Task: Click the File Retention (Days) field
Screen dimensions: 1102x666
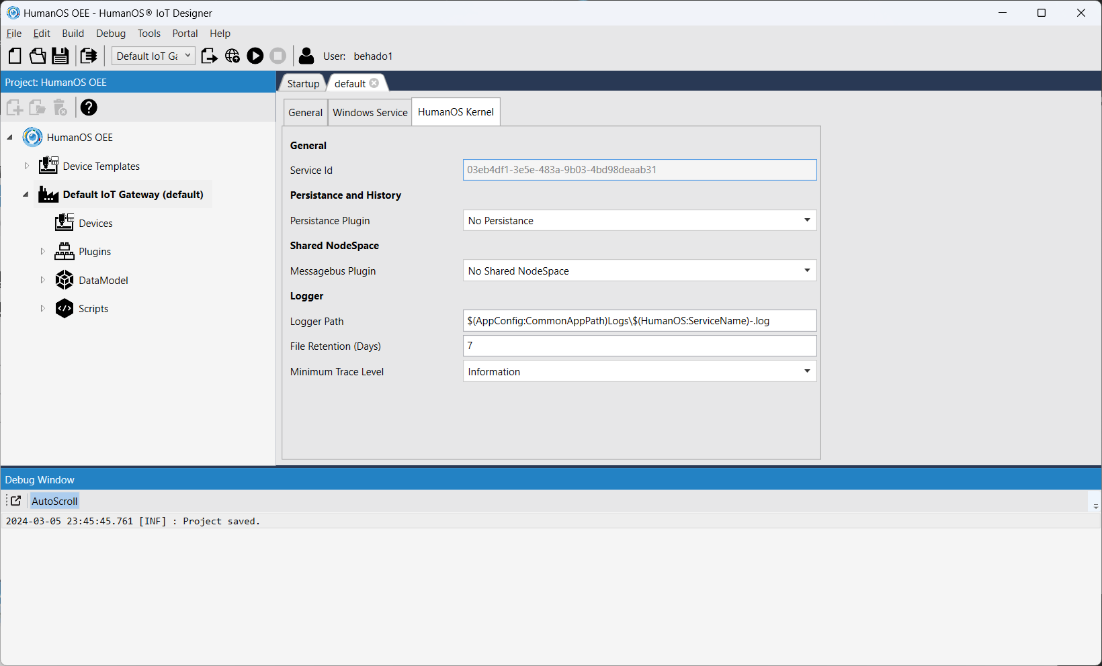Action: click(640, 346)
